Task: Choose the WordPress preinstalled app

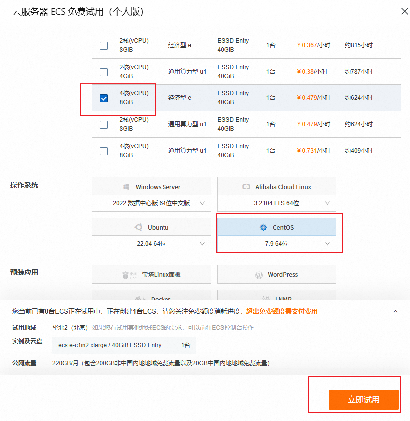Action: click(276, 274)
